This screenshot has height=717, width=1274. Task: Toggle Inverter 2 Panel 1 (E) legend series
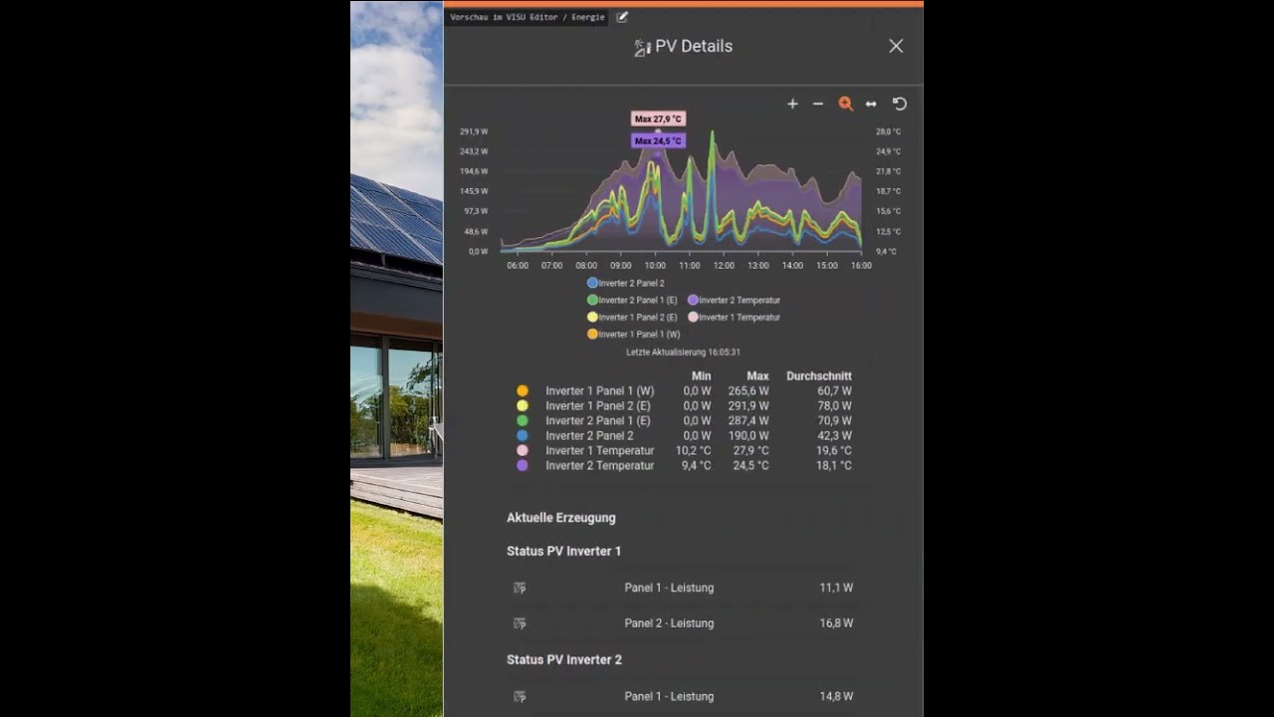632,300
